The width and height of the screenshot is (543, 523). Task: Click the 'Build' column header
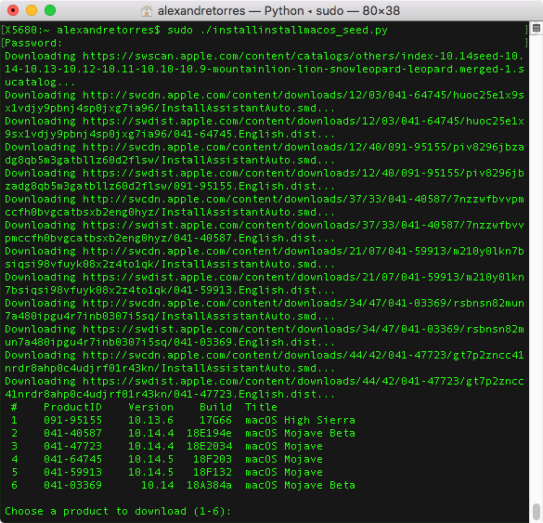(x=215, y=407)
